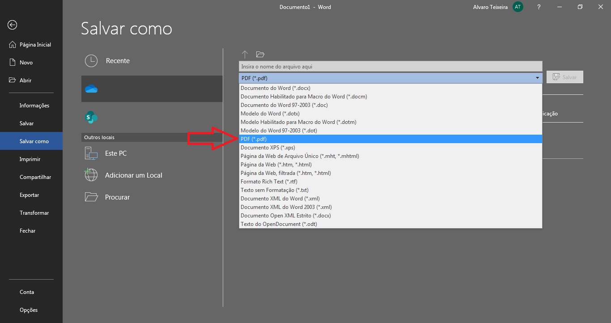The height and width of the screenshot is (323, 611).
Task: Open the file format dropdown
Action: tap(536, 77)
